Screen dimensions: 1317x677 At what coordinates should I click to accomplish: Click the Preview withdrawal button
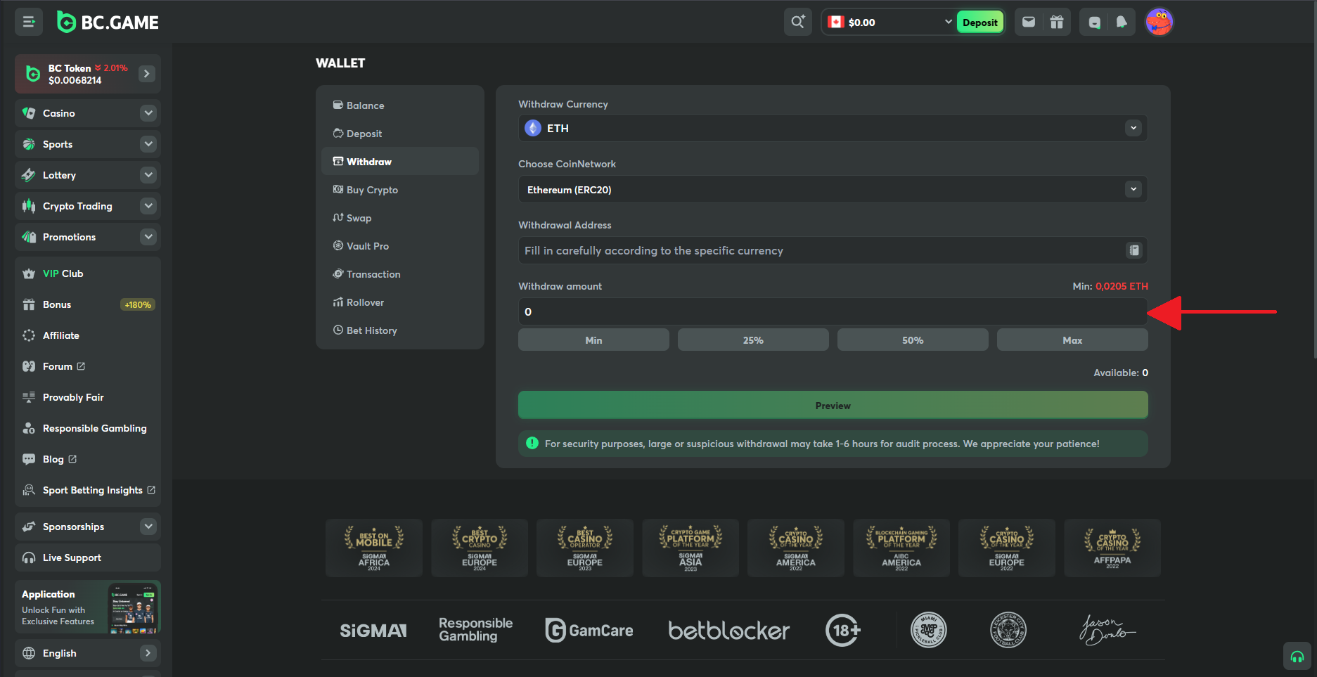point(833,406)
